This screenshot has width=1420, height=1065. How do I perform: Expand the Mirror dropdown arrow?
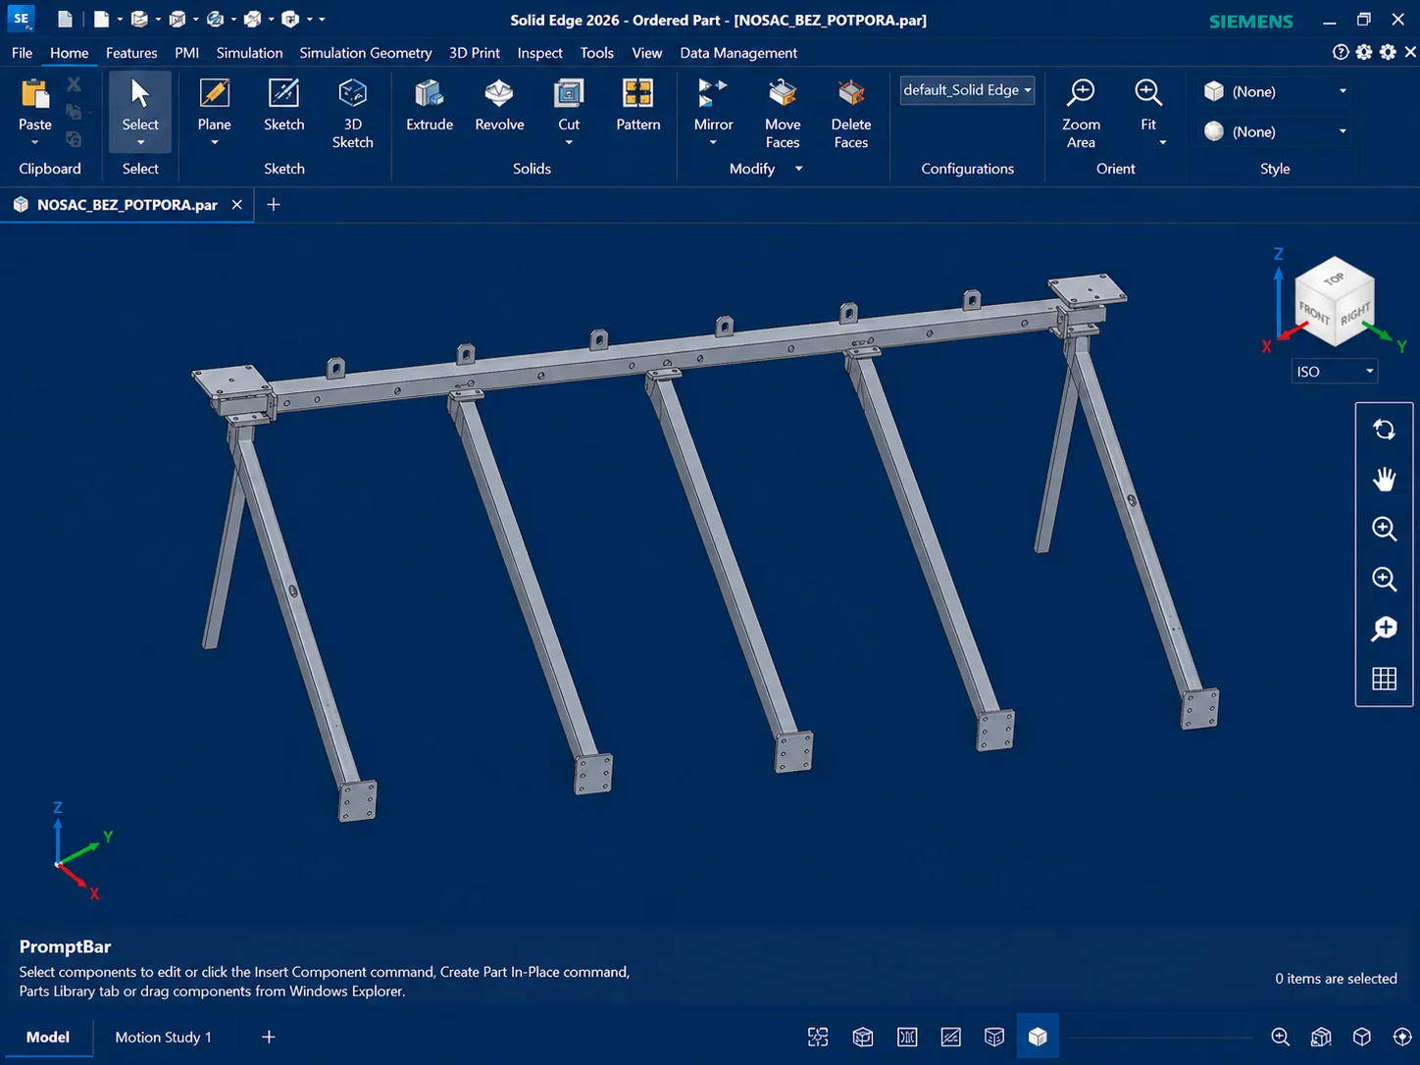pyautogui.click(x=713, y=143)
